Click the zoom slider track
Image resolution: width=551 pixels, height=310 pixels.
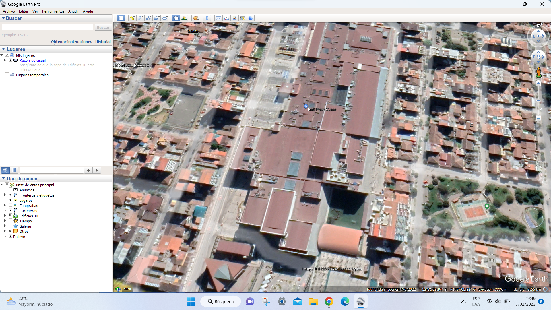click(538, 101)
